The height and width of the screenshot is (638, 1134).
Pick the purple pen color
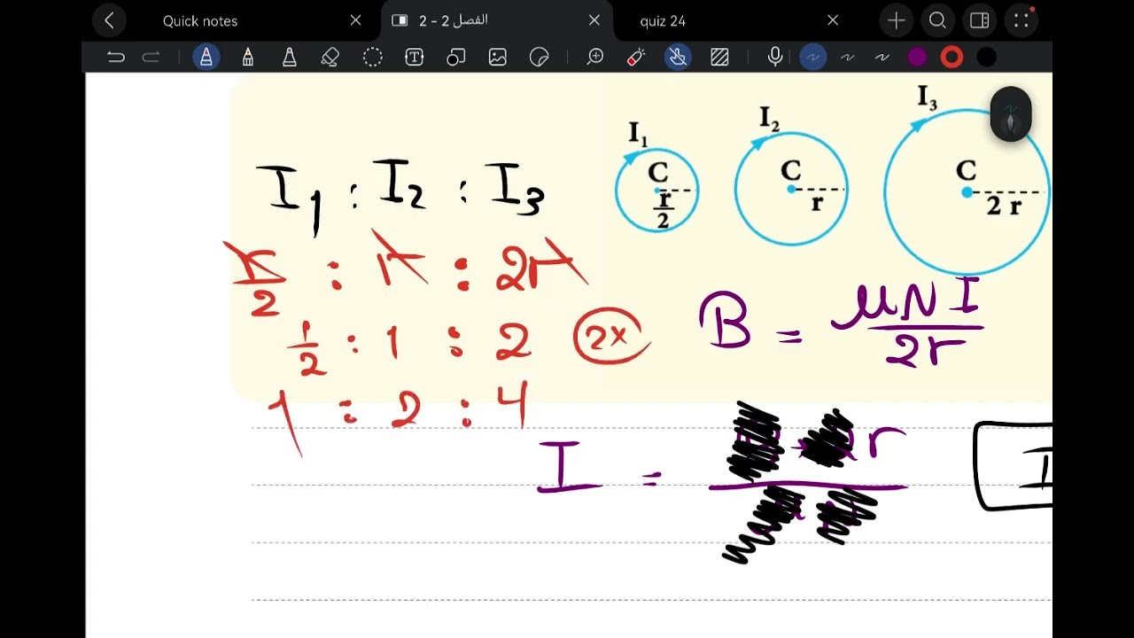pos(917,58)
